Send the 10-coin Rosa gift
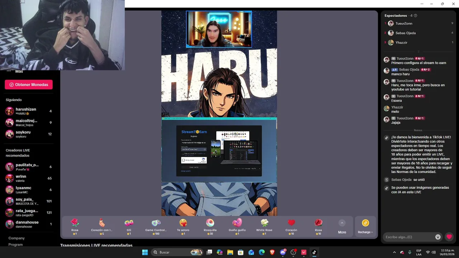459x258 pixels. pos(318,227)
